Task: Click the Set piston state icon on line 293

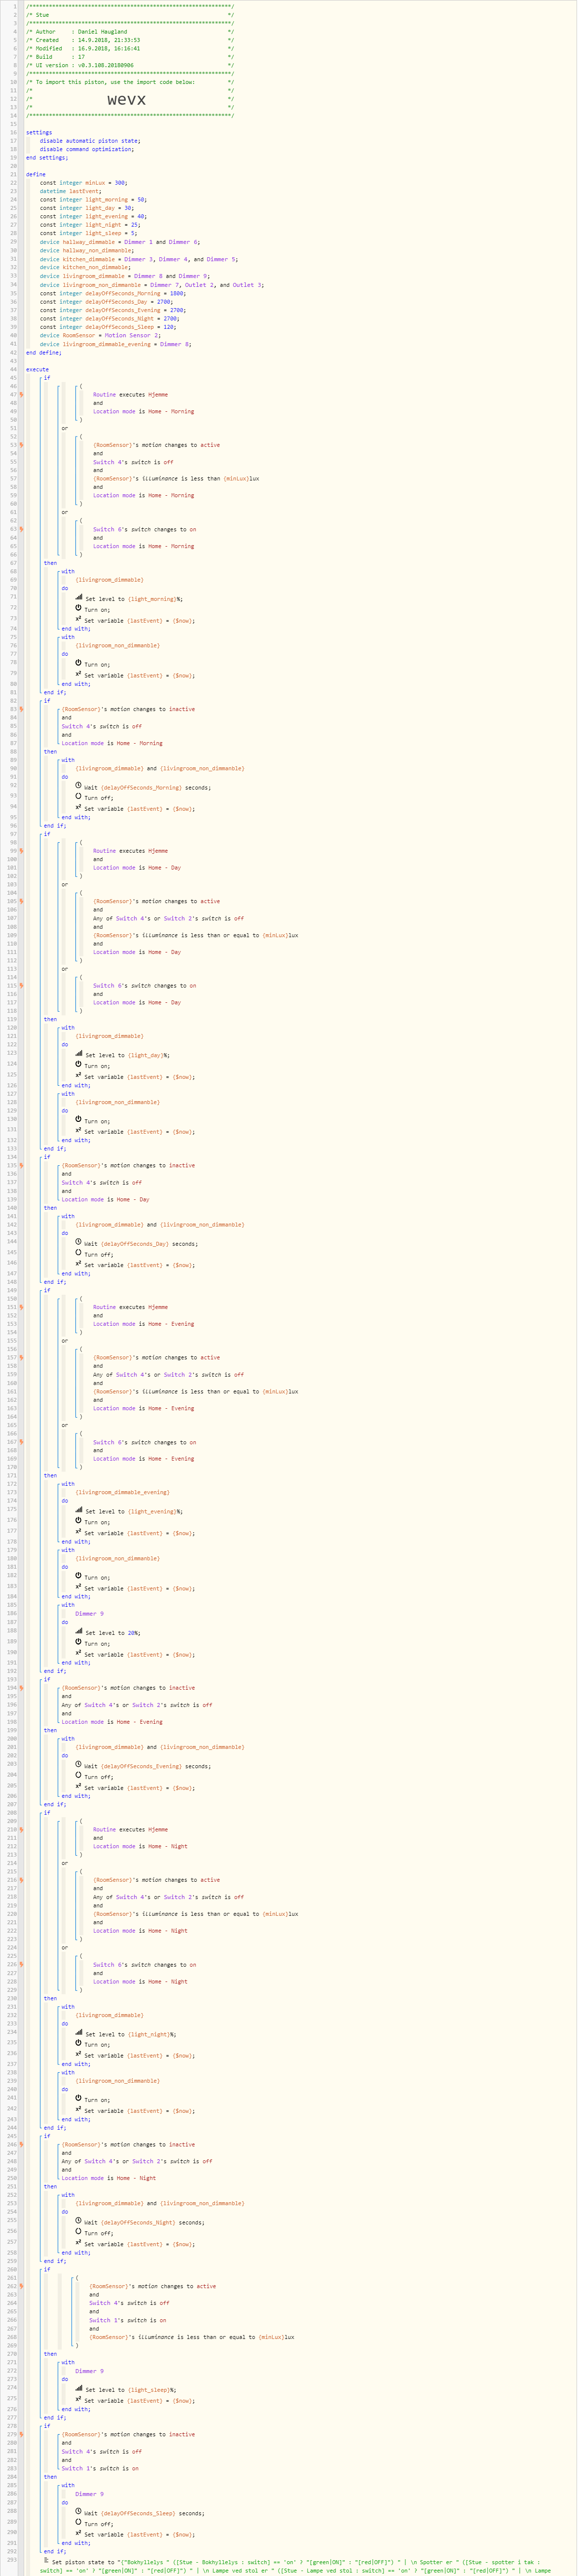Action: (x=46, y=2560)
